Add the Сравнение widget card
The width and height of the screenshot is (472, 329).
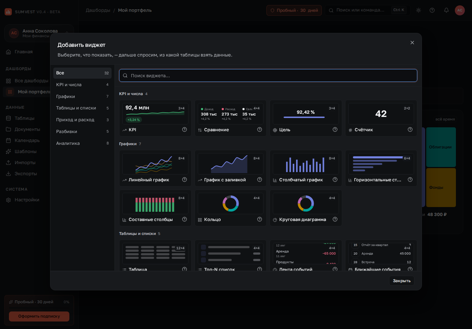[x=231, y=118]
